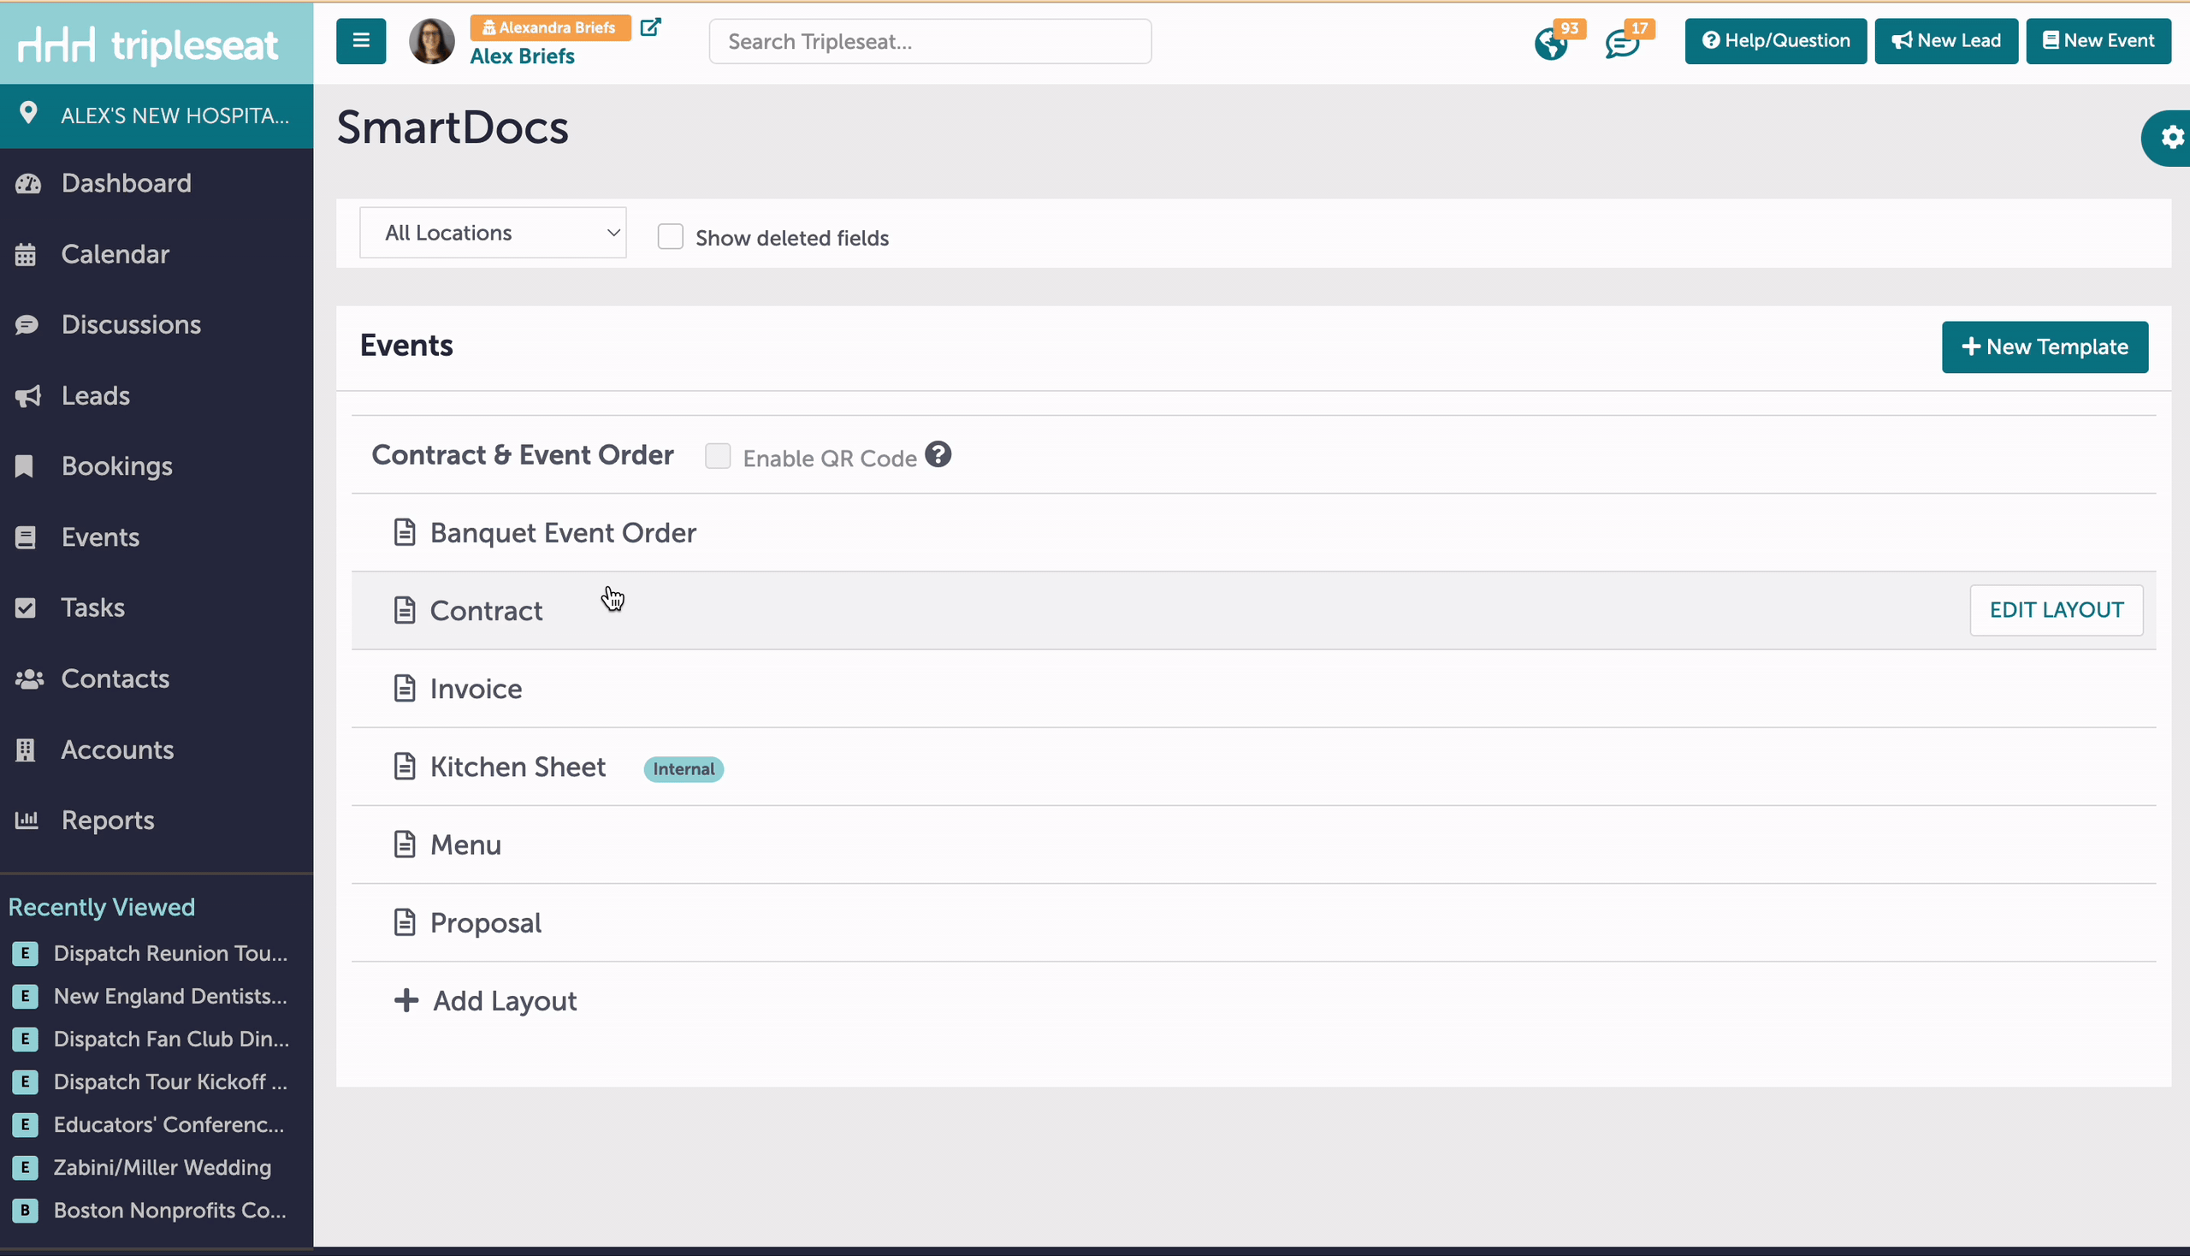
Task: Open recently viewed Dispatch Fan Club Dinner
Action: 172,1039
